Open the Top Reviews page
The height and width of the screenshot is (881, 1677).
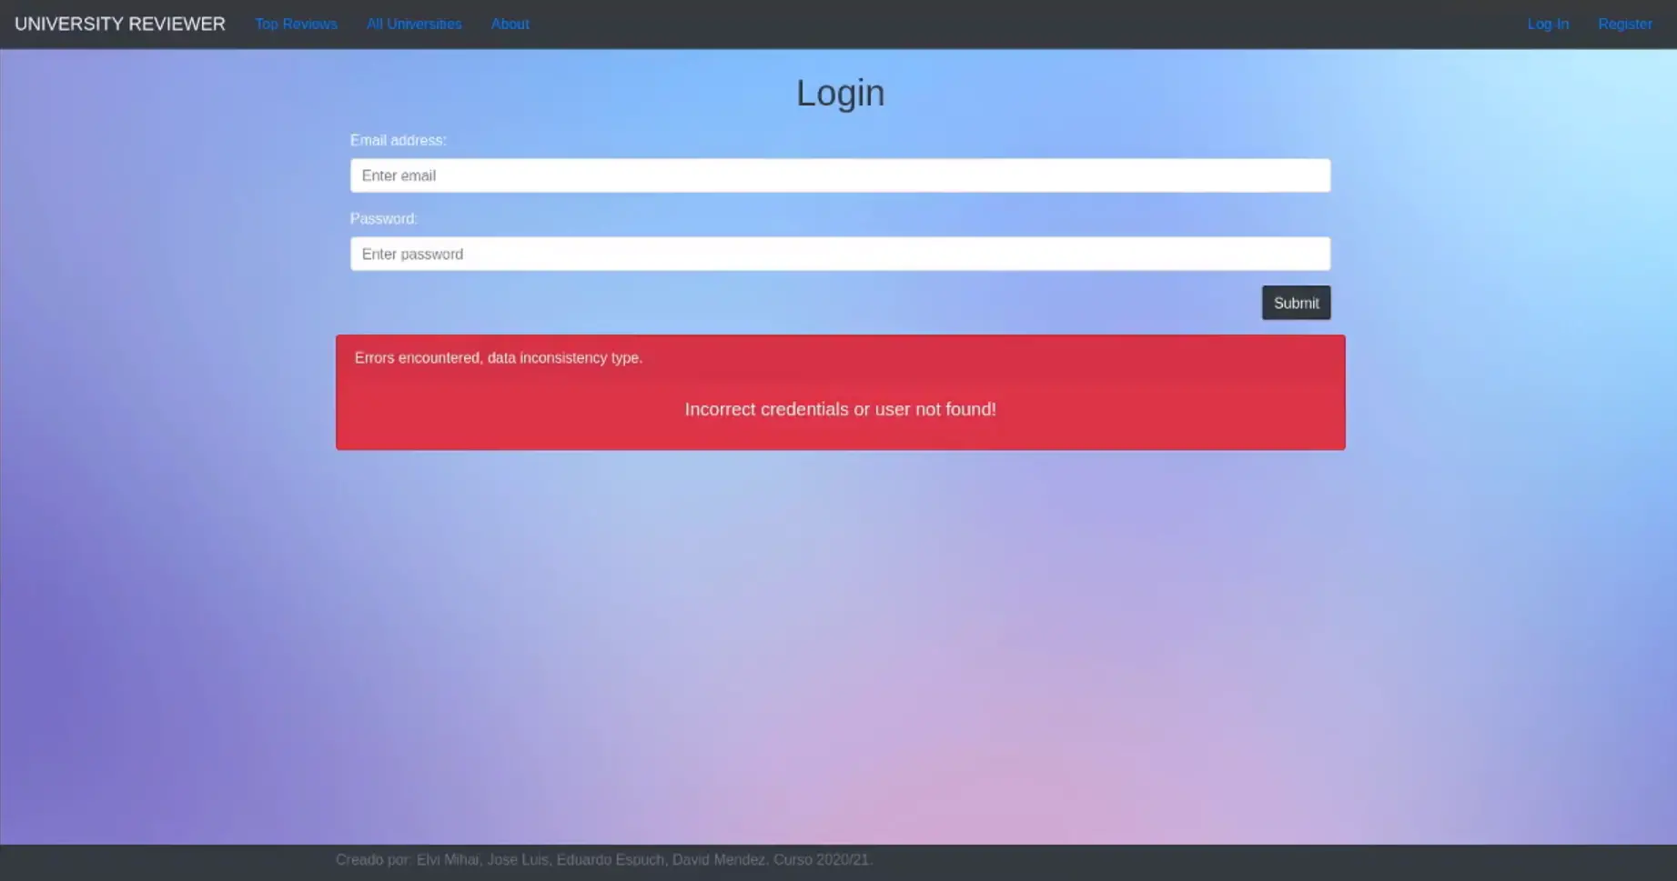(296, 25)
